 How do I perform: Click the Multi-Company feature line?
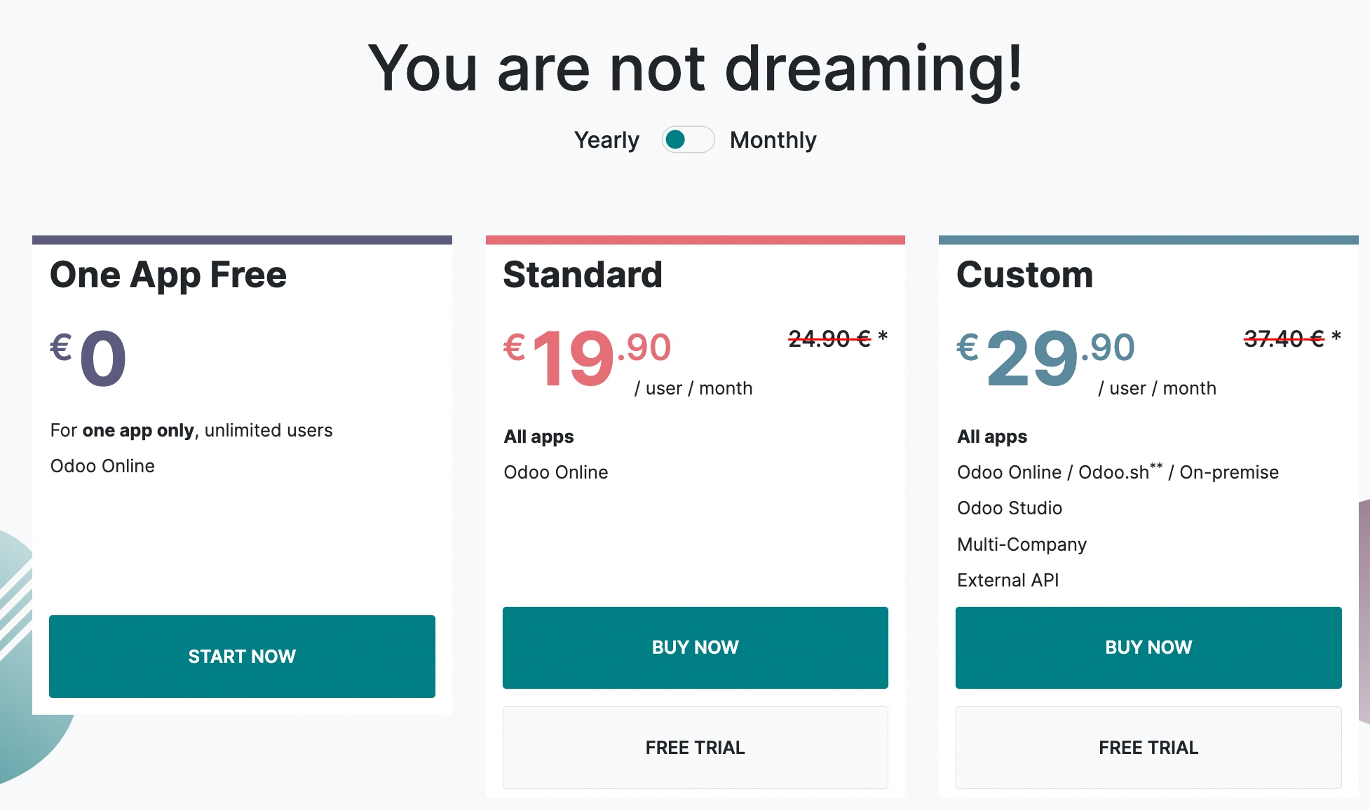pyautogui.click(x=1022, y=544)
